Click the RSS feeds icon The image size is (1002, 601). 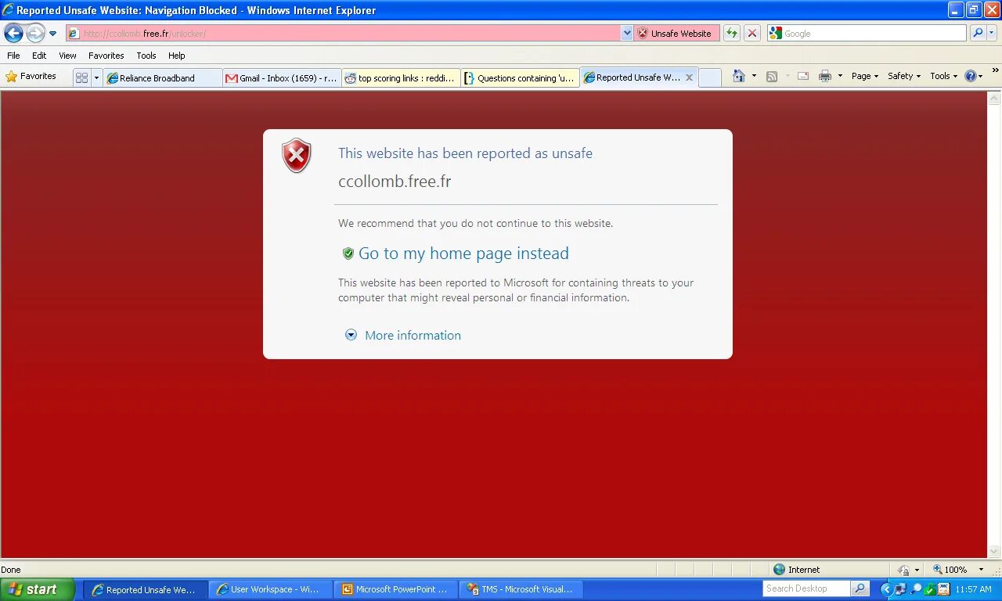tap(772, 76)
